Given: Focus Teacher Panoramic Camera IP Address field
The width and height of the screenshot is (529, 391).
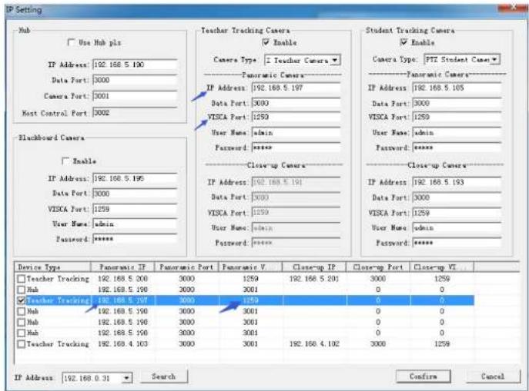Looking at the screenshot, I should (296, 88).
